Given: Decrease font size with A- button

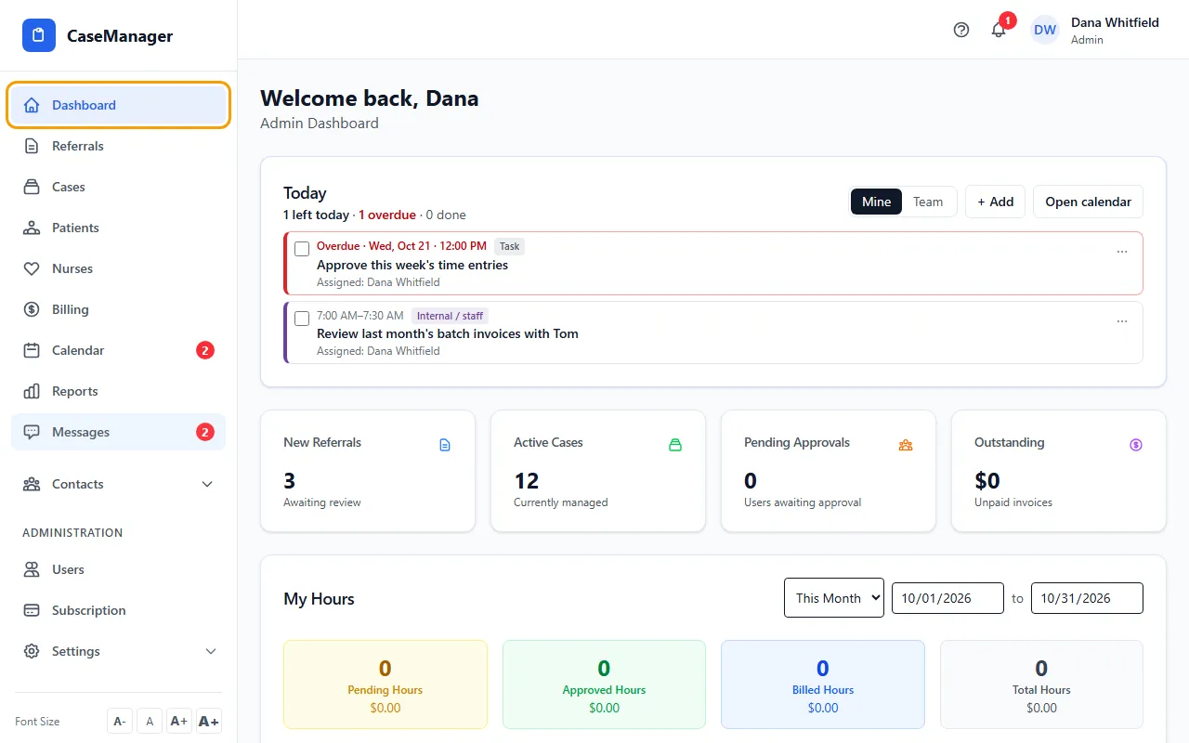Looking at the screenshot, I should 120,722.
